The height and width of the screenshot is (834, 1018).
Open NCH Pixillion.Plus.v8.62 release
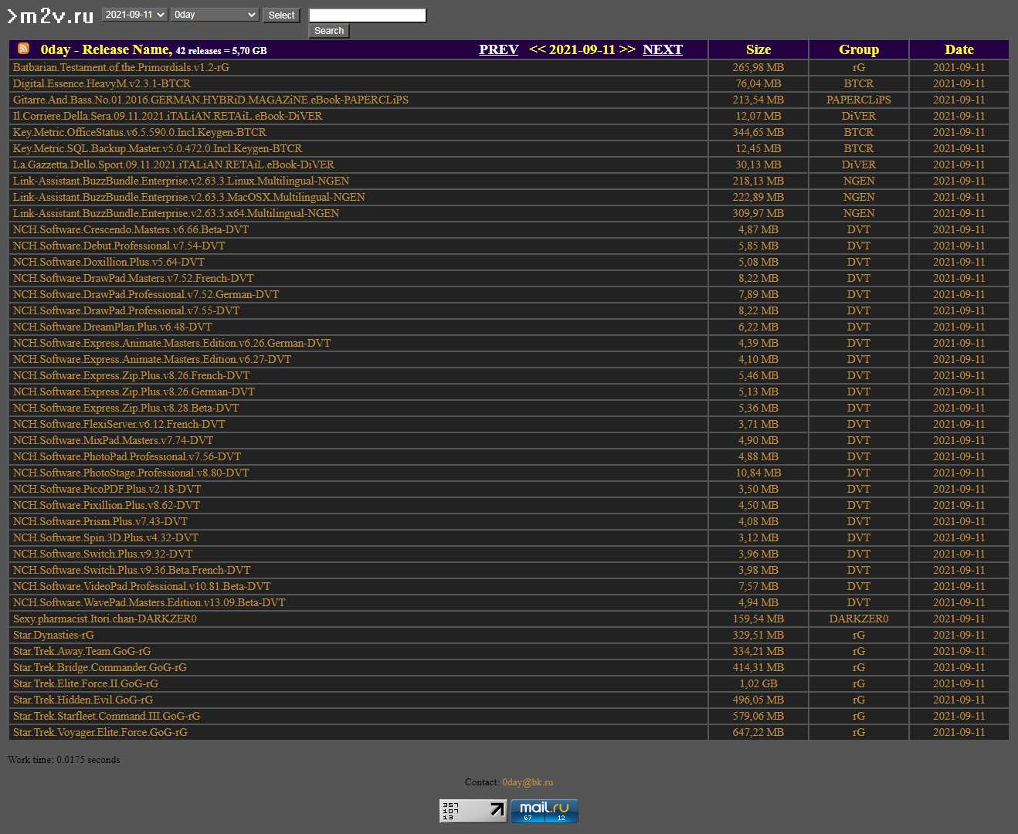107,505
